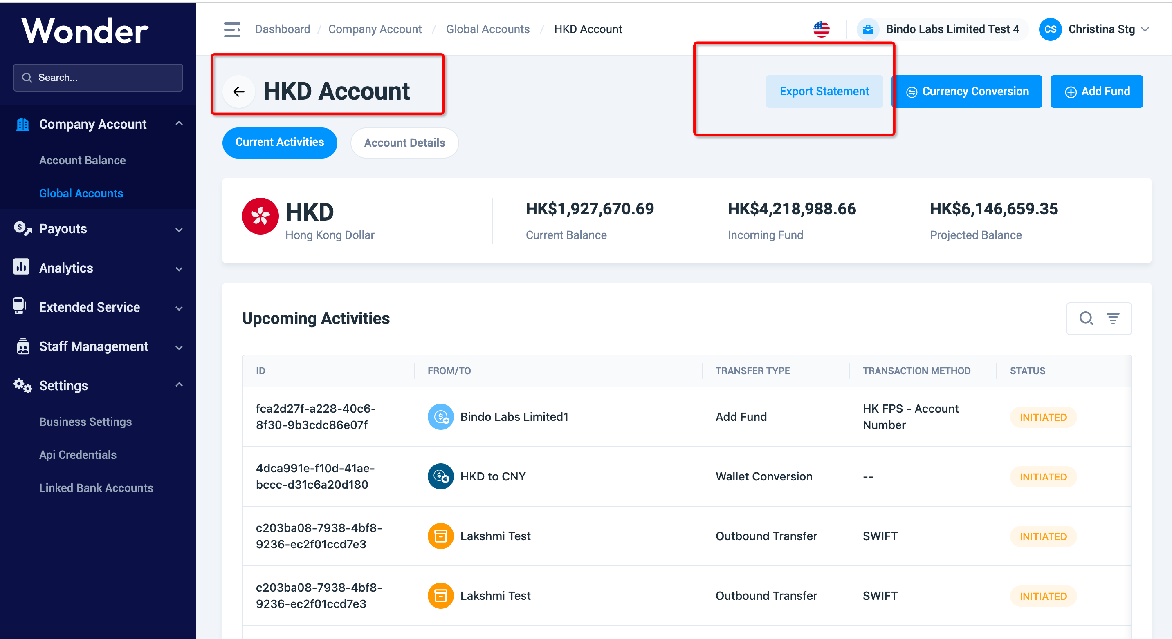Click the Payouts sidebar icon

coord(22,229)
